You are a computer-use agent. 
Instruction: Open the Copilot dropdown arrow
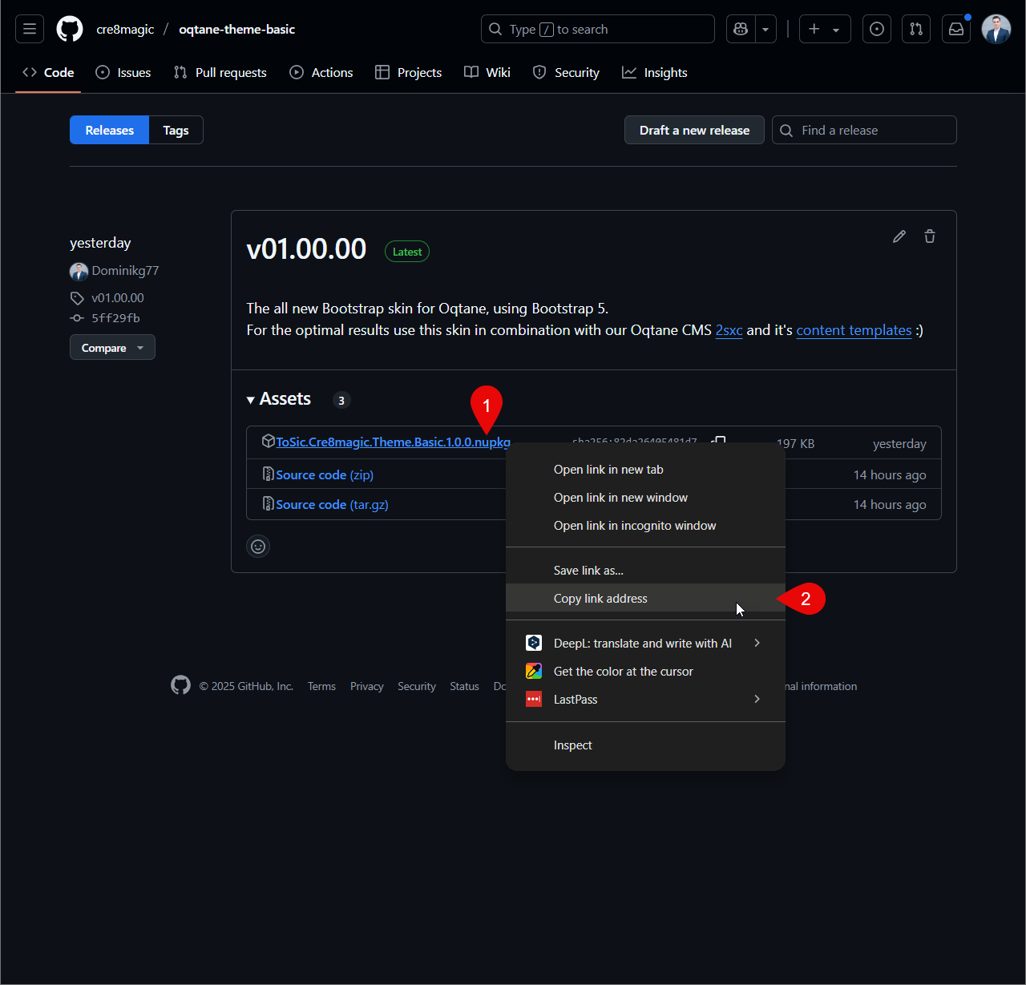(765, 29)
